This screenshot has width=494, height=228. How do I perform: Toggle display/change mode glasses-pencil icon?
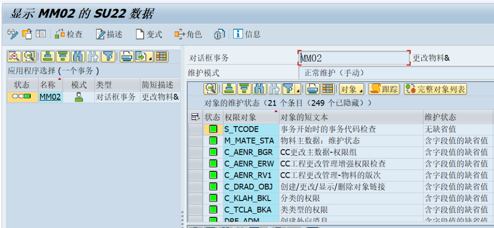click(13, 34)
